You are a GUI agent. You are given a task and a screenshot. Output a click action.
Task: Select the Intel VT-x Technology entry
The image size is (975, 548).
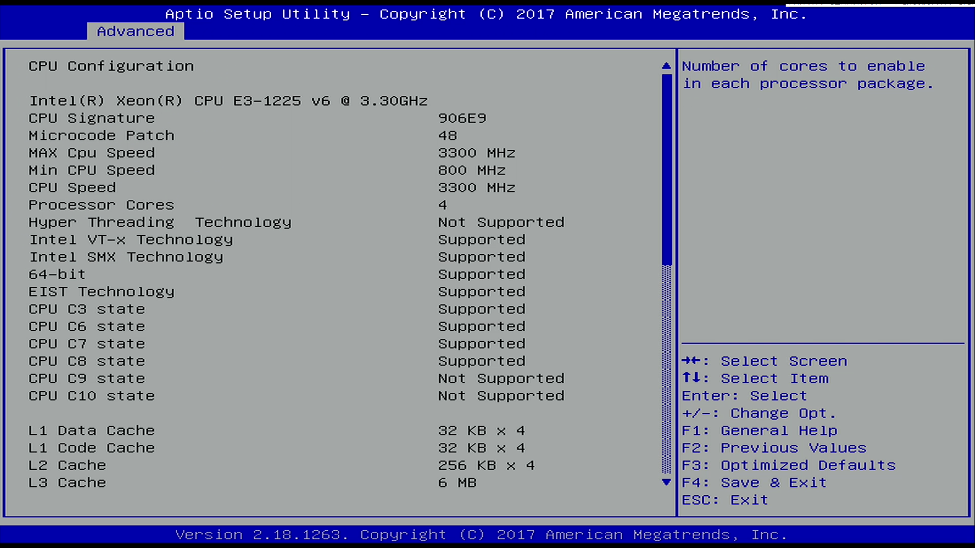coord(131,239)
